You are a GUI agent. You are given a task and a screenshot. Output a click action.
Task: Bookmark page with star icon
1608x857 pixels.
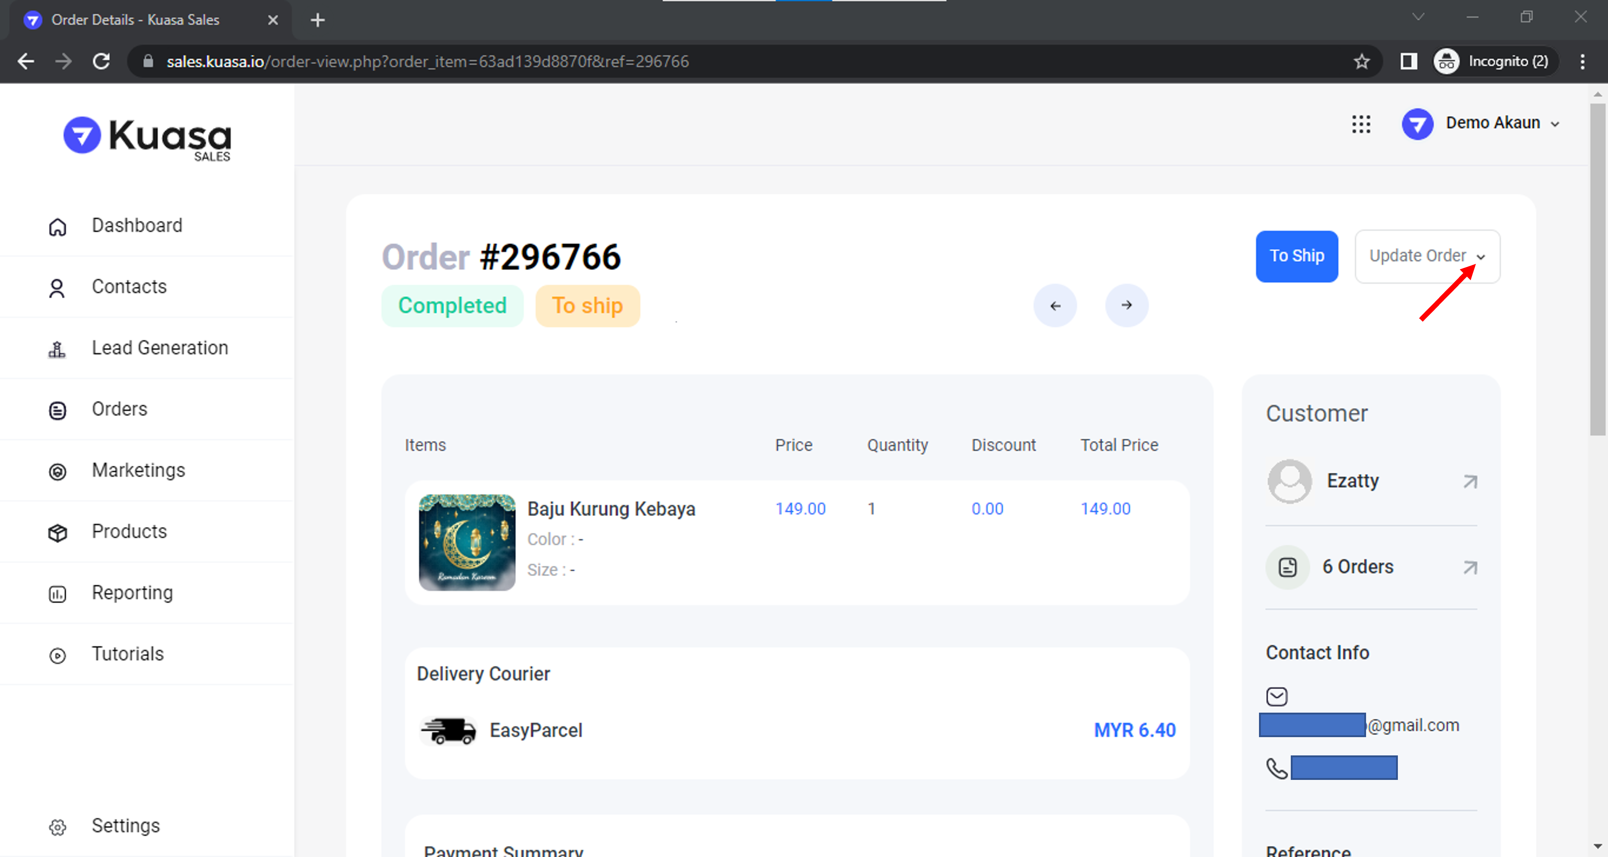coord(1361,61)
